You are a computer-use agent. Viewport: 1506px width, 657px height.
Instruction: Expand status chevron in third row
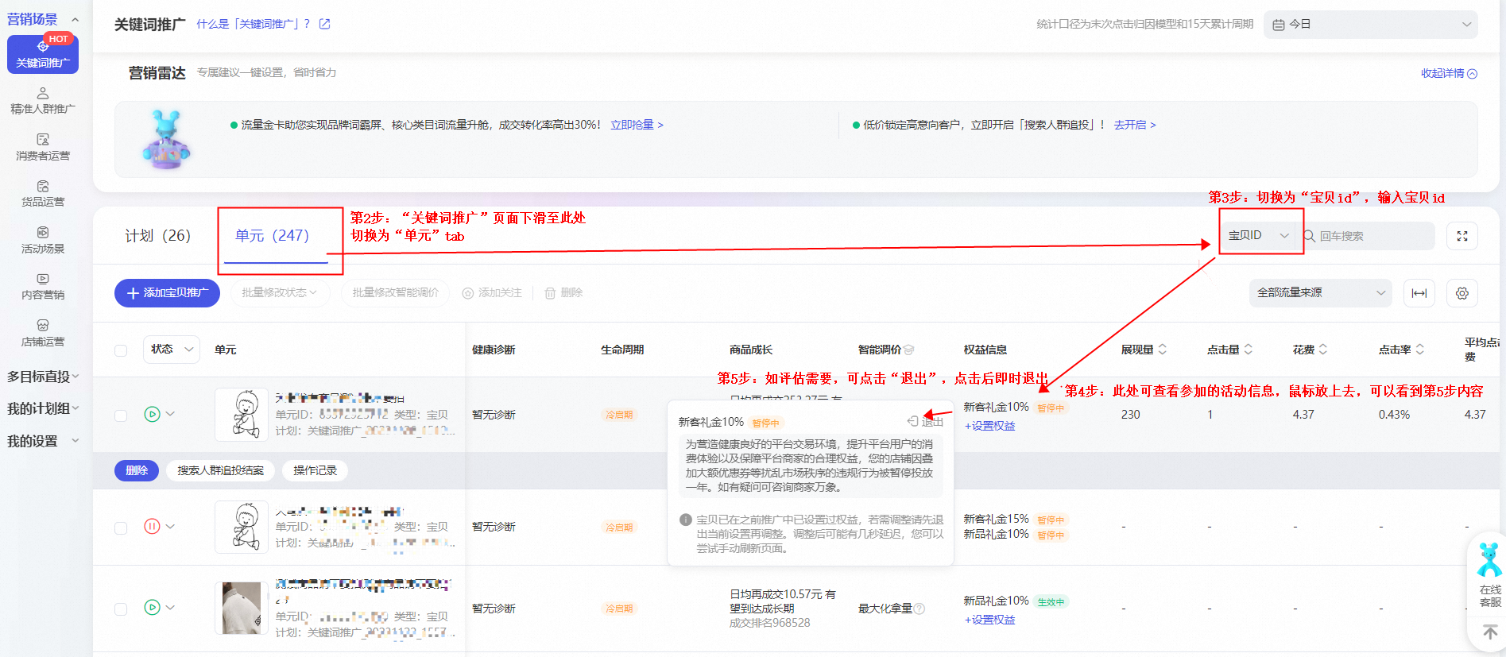170,608
